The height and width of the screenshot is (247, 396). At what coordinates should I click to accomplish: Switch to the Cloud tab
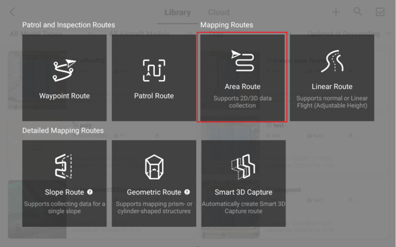[219, 12]
